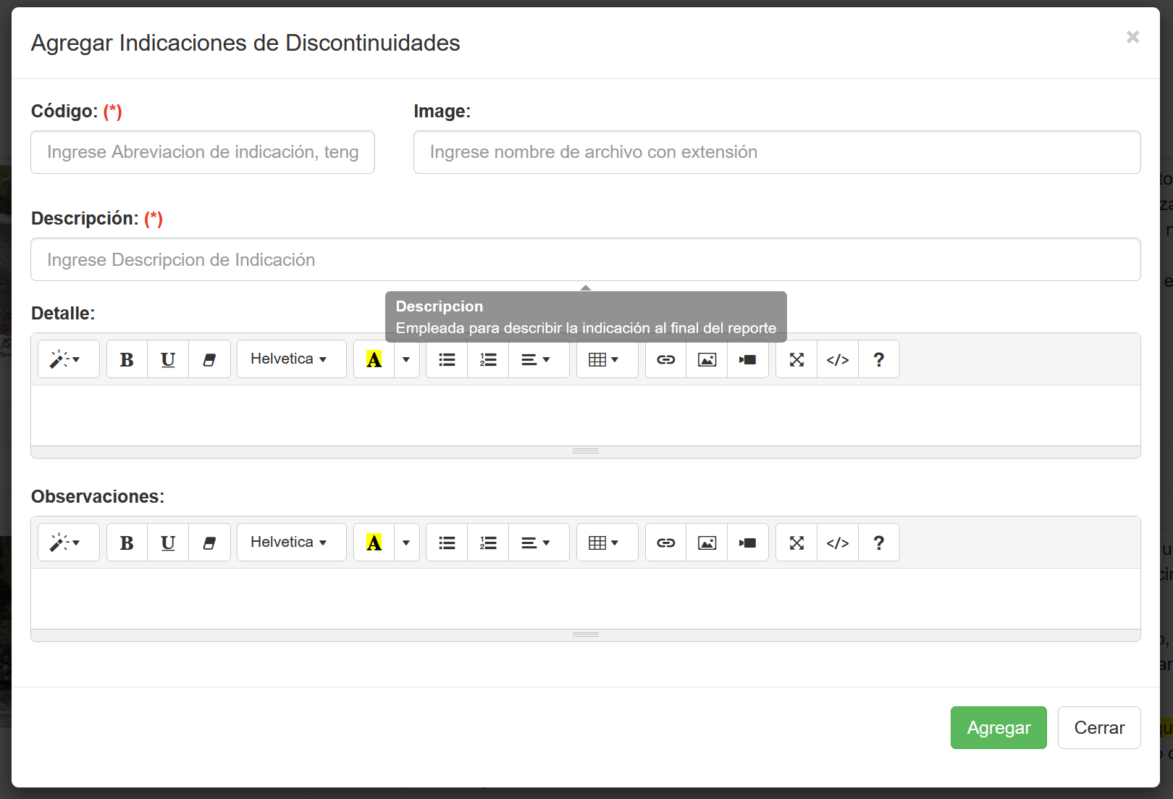
Task: Click the eraser icon in Detalle toolbar
Action: pos(209,359)
